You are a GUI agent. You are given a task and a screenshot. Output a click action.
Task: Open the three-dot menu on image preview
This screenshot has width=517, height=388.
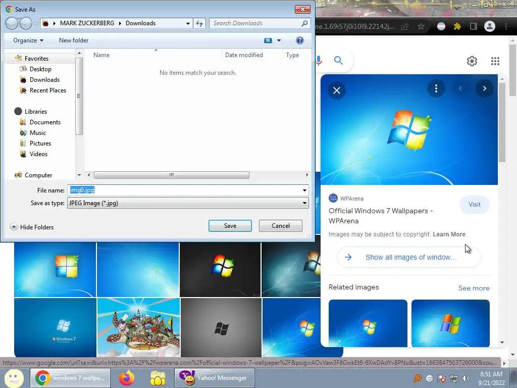click(436, 88)
